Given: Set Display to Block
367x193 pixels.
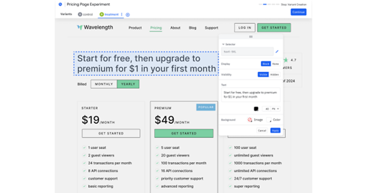Looking at the screenshot, I should [266, 64].
